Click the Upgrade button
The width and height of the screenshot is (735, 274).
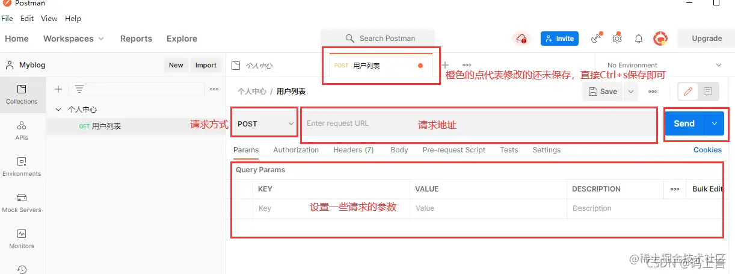point(706,39)
